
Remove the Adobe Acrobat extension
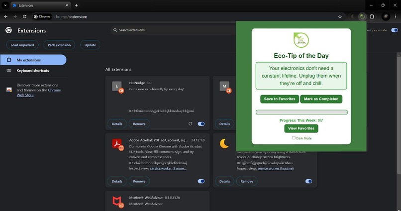tap(139, 181)
